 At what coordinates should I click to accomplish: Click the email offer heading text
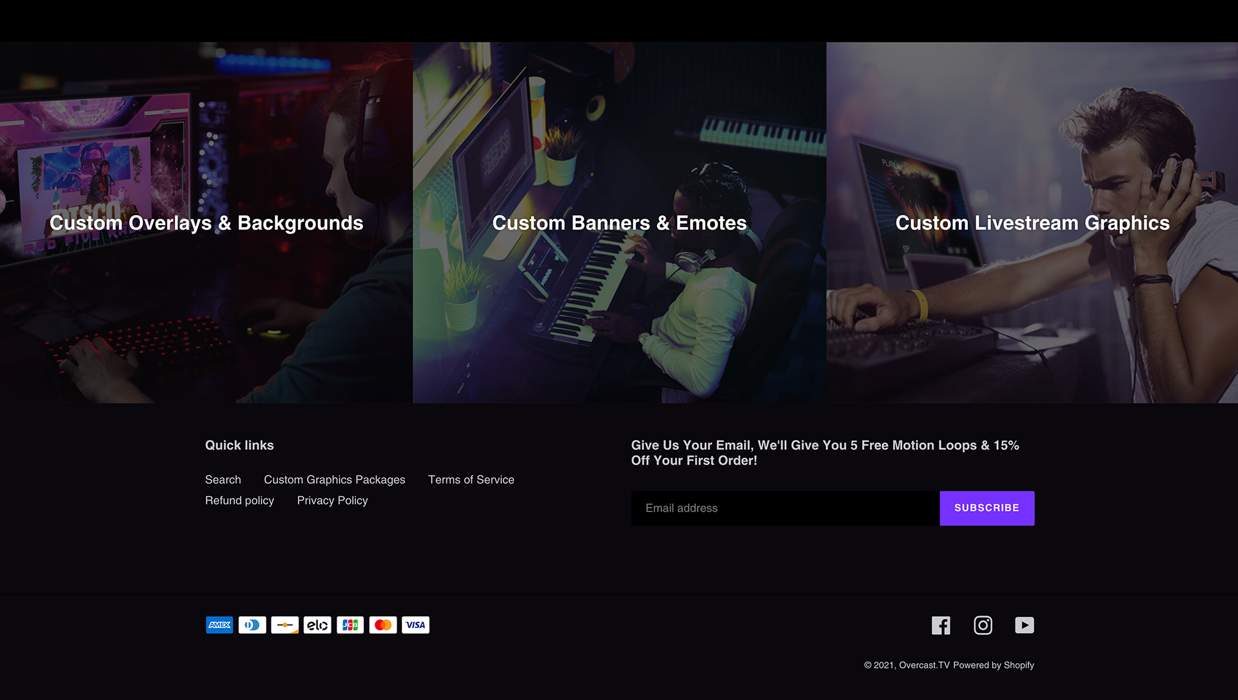pyautogui.click(x=825, y=452)
